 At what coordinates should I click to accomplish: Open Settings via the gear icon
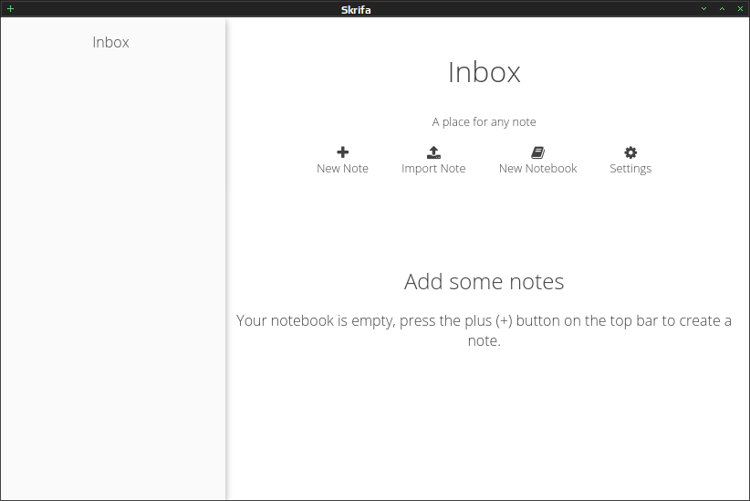(x=630, y=152)
